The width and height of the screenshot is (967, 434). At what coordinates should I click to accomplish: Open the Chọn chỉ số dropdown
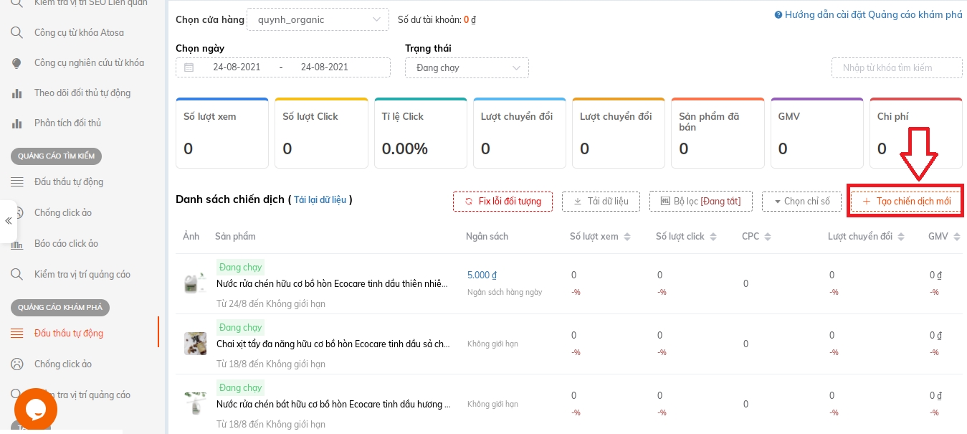point(801,202)
